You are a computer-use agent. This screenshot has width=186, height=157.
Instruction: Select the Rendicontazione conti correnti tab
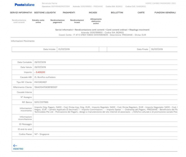(19, 21)
